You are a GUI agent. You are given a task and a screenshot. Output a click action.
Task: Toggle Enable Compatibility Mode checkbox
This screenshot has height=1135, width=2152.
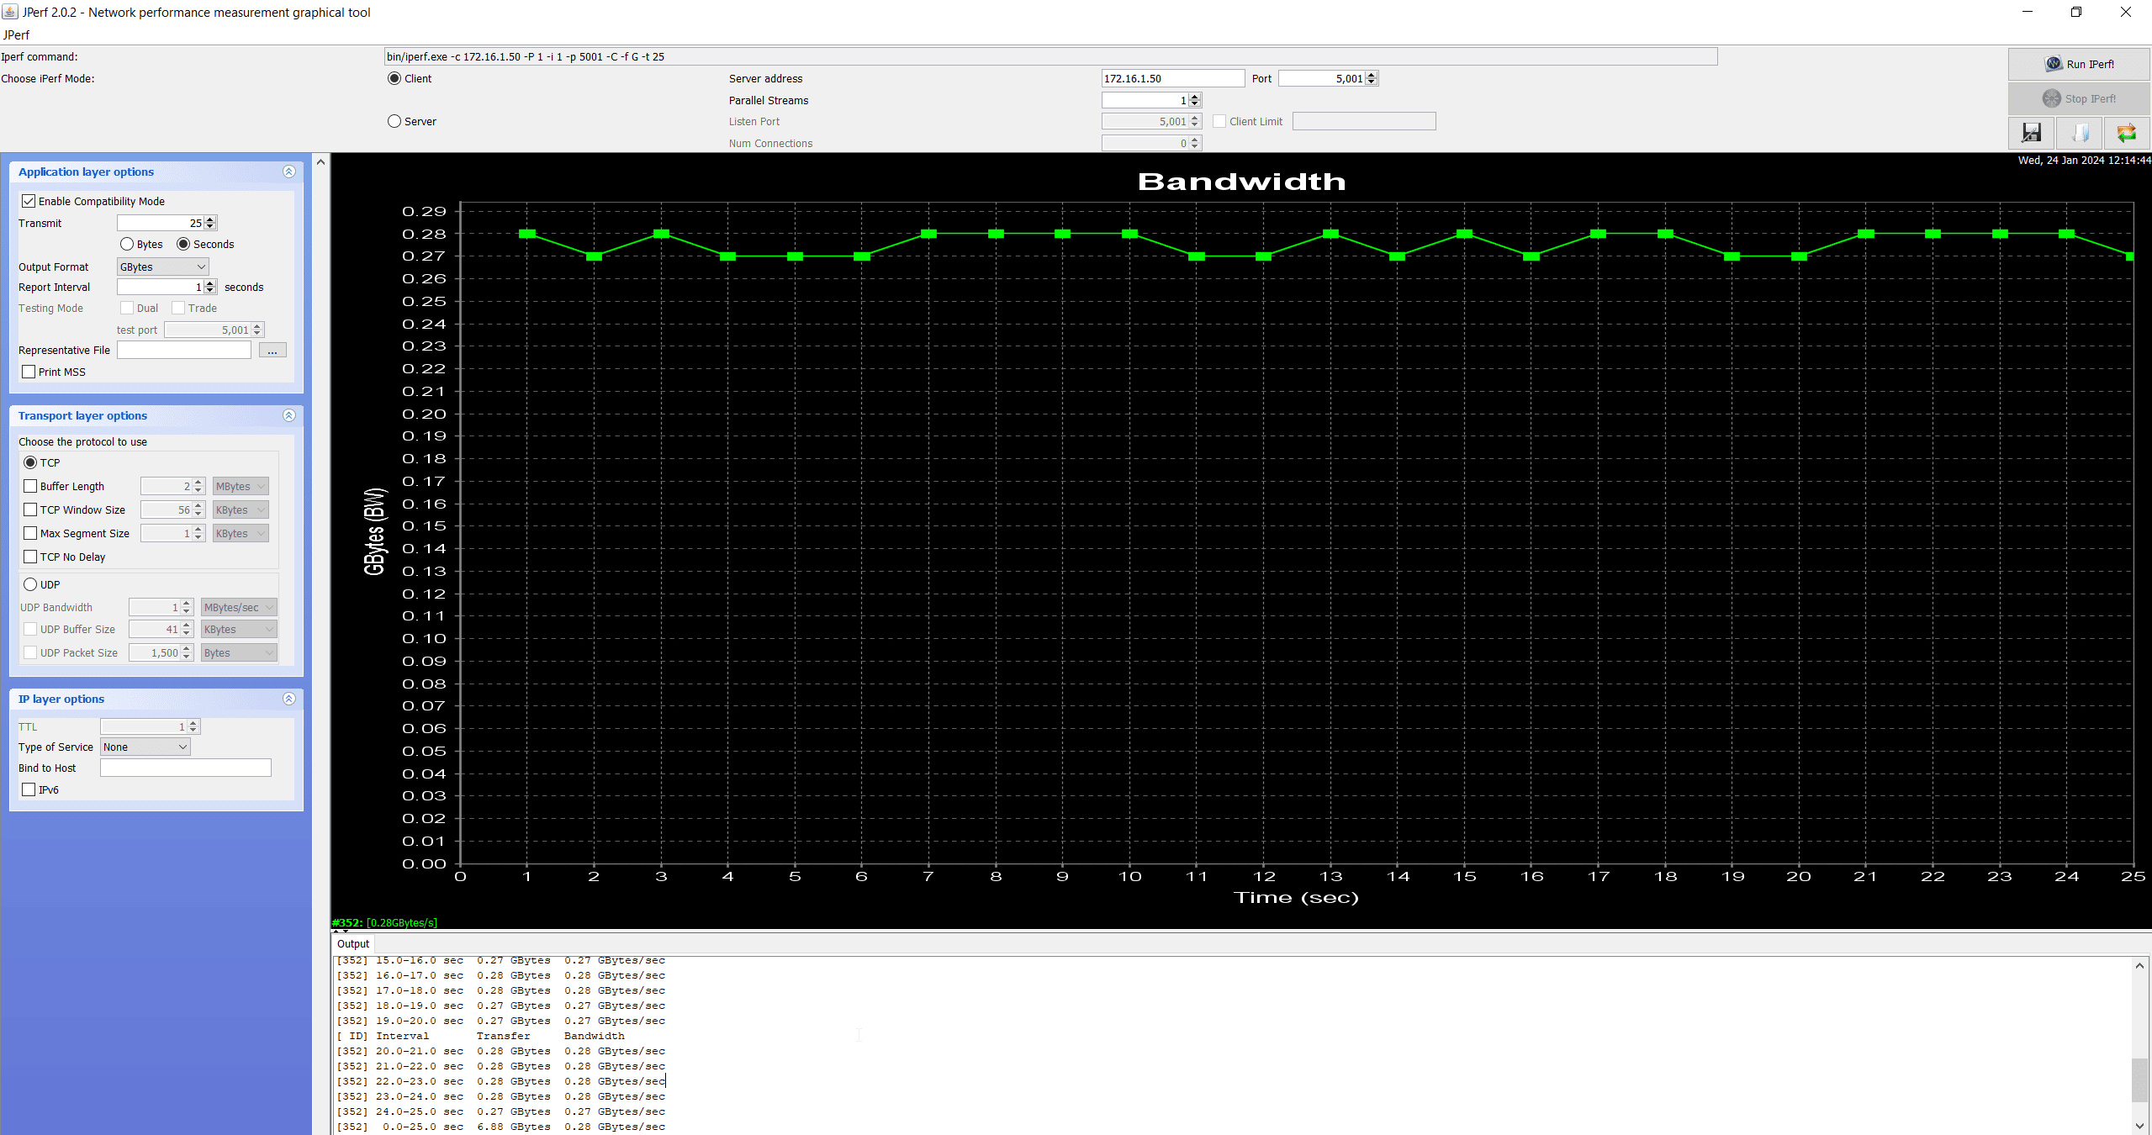tap(29, 201)
